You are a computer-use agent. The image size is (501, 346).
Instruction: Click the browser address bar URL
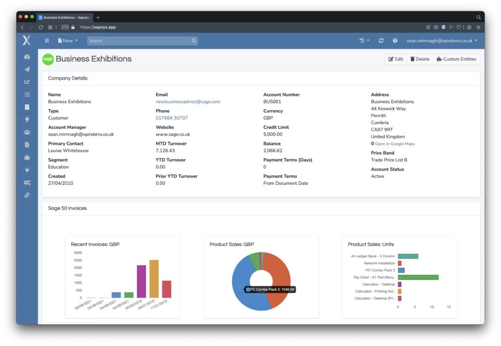pos(98,27)
